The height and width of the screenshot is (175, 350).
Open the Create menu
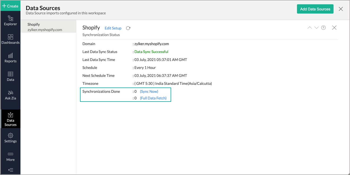pyautogui.click(x=10, y=6)
